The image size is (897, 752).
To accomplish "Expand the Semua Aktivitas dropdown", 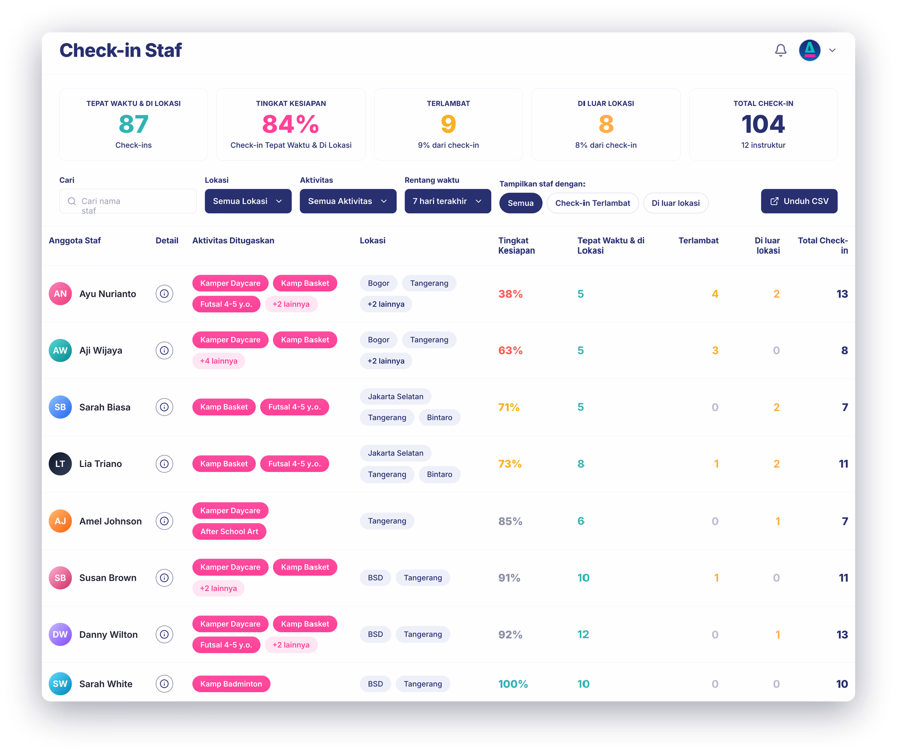I will click(x=348, y=201).
